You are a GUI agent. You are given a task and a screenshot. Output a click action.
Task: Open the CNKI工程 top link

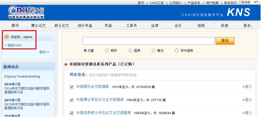coord(157,3)
